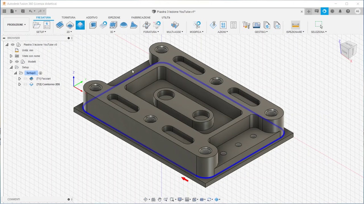The image size is (364, 204).
Task: Open the GESTISCI dropdown menu
Action: tap(261, 32)
